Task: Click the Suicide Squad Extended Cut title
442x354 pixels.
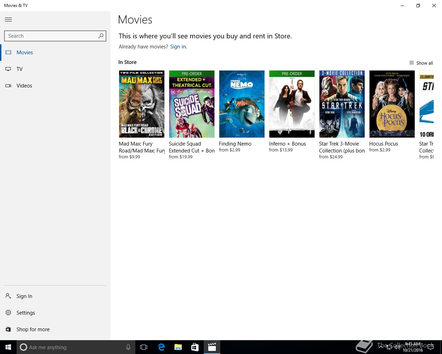Action: tap(192, 147)
